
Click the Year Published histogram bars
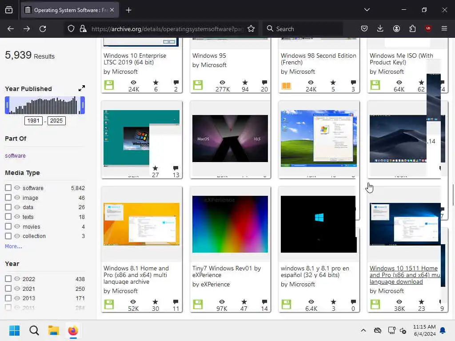(45, 105)
